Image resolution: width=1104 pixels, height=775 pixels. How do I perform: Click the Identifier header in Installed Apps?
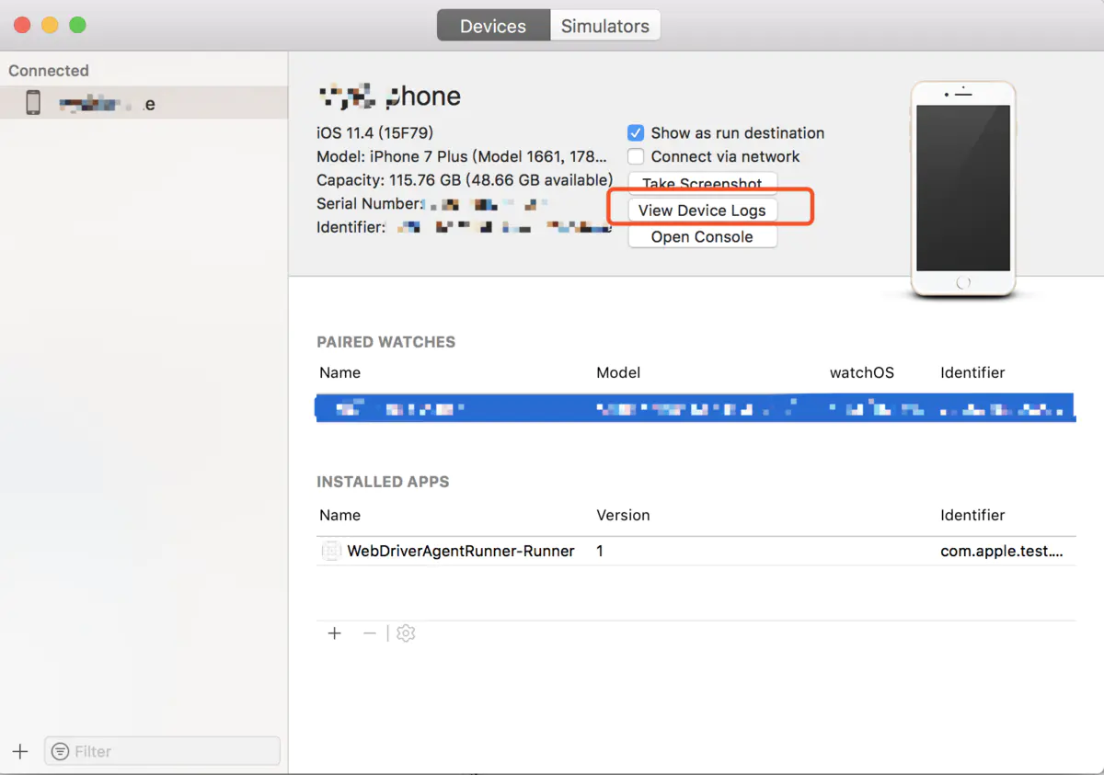point(972,515)
